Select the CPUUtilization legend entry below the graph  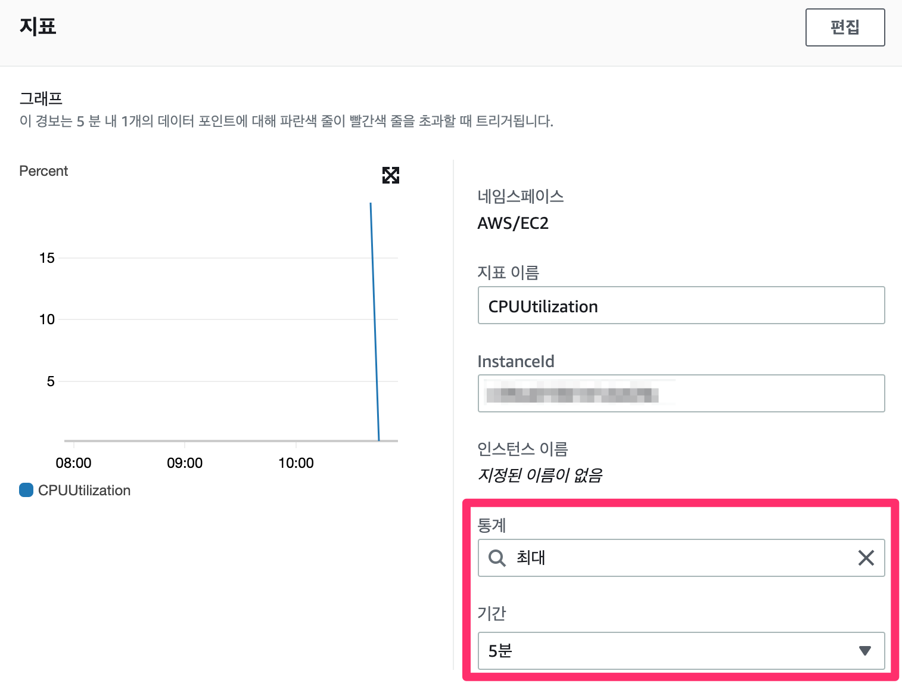coord(83,489)
